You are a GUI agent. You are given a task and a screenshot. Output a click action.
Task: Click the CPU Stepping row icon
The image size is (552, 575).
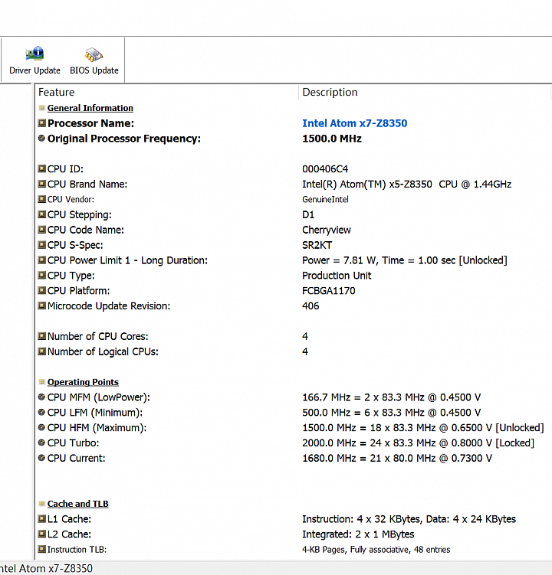(42, 214)
